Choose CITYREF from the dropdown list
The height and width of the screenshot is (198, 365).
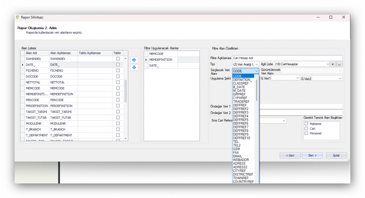[239, 171]
